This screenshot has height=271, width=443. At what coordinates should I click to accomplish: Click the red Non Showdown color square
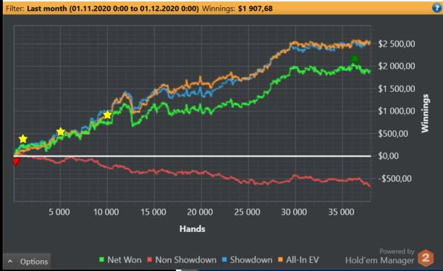tap(150, 259)
